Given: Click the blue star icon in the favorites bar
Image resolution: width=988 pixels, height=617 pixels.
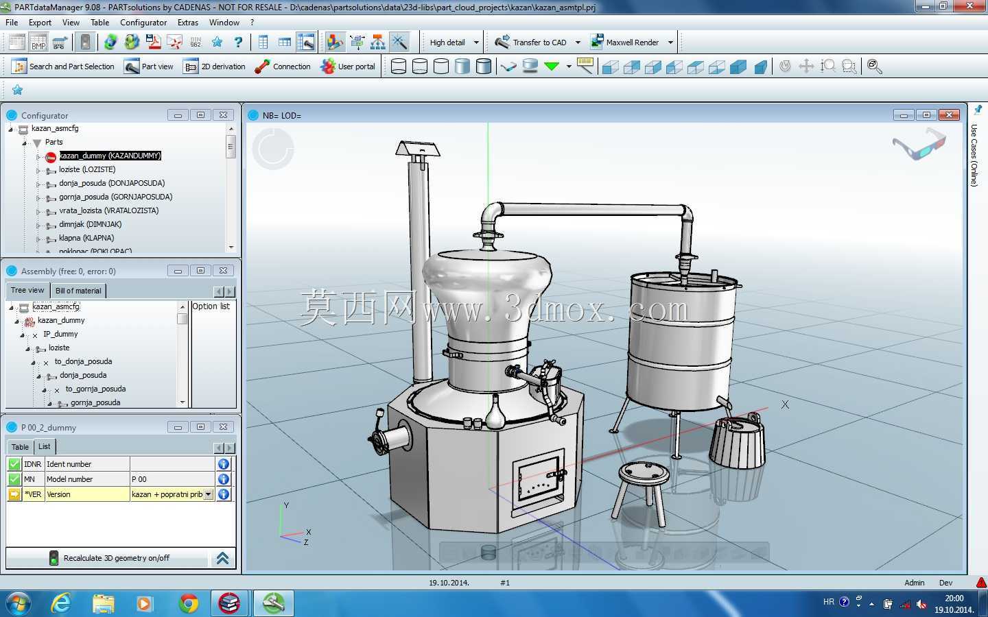Looking at the screenshot, I should [x=18, y=90].
